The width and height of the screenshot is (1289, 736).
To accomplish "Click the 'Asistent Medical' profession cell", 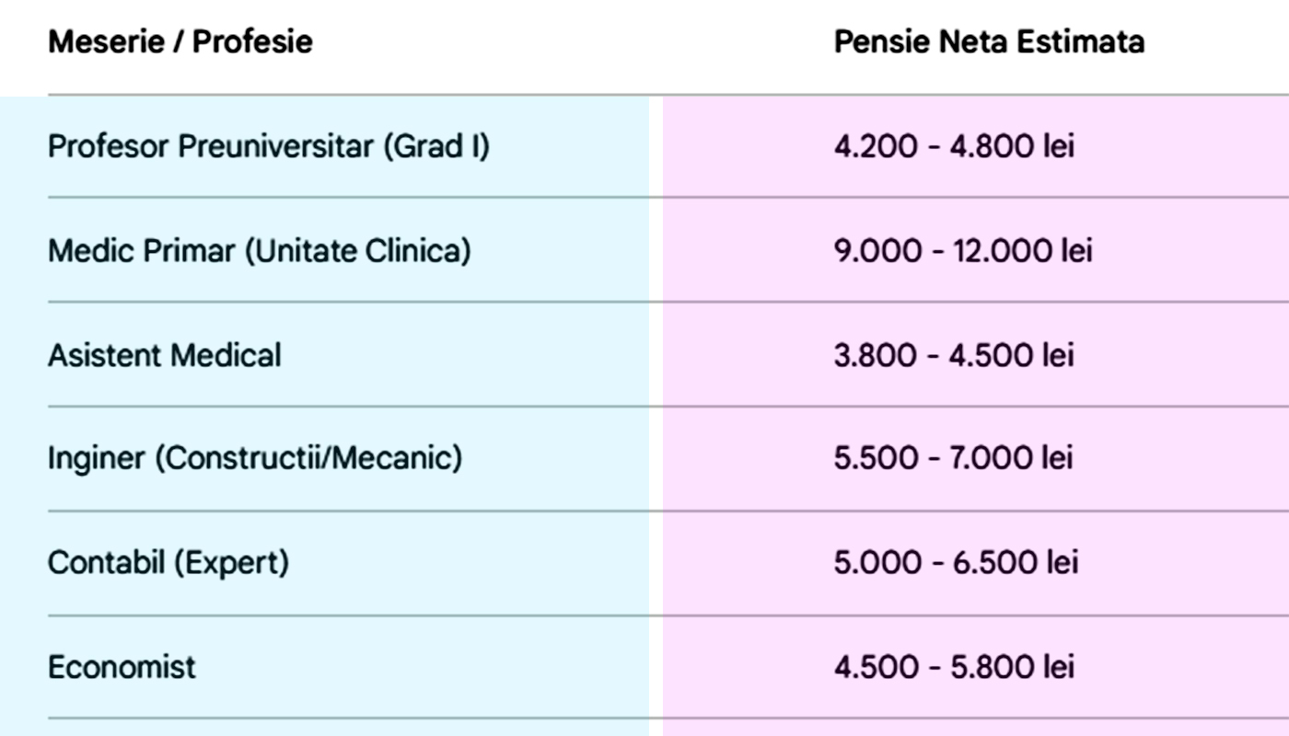I will [x=164, y=355].
